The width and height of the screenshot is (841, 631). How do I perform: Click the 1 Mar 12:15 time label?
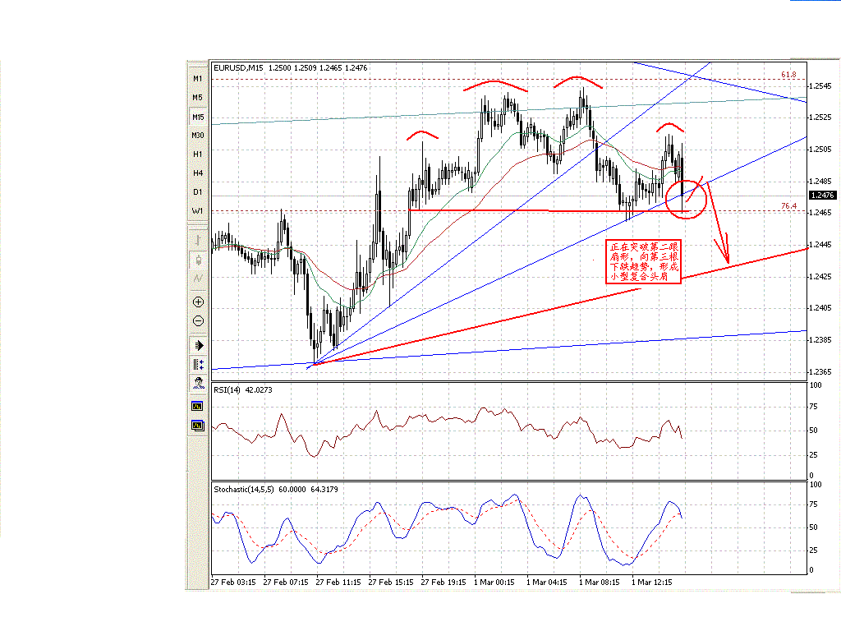click(652, 583)
